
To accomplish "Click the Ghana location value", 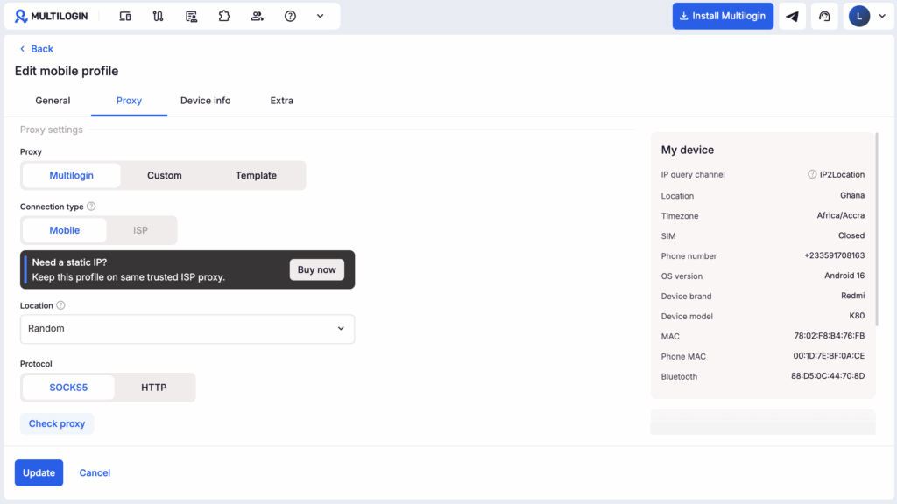I will [x=852, y=195].
